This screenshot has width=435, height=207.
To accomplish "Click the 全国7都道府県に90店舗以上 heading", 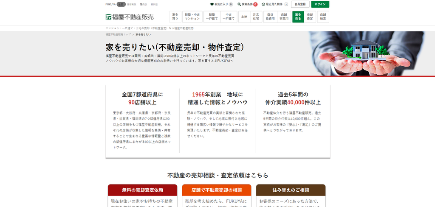I will click(x=143, y=98).
